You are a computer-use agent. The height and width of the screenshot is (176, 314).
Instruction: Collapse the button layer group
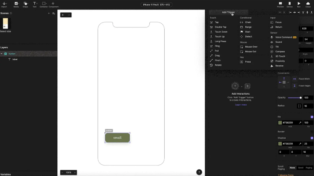2,54
